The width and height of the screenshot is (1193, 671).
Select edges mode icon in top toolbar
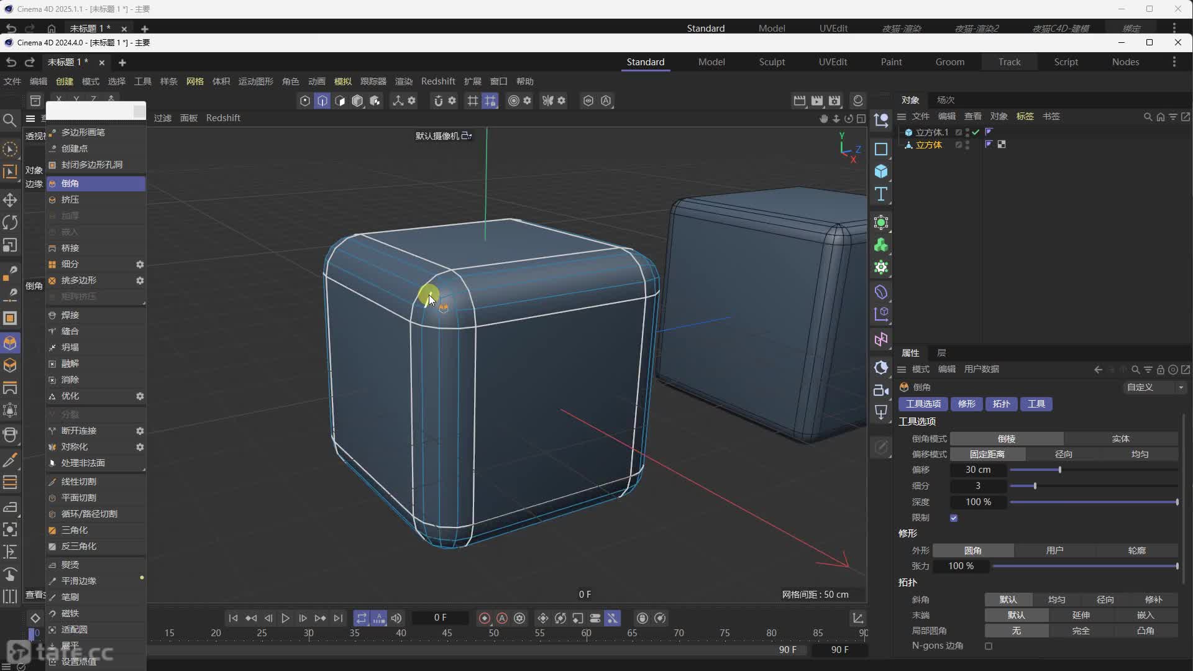(x=322, y=101)
